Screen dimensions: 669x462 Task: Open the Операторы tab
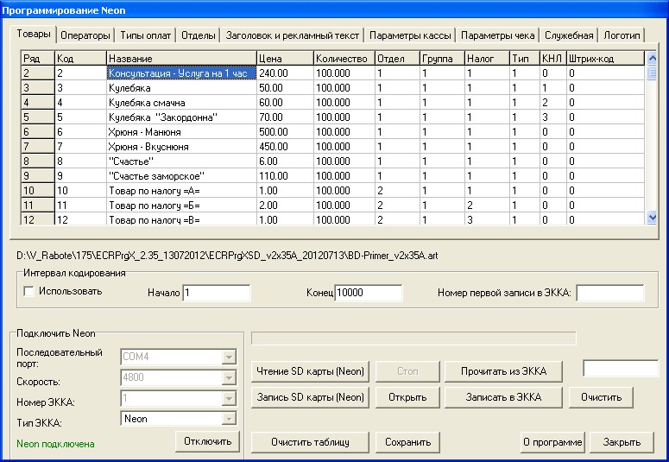[85, 35]
